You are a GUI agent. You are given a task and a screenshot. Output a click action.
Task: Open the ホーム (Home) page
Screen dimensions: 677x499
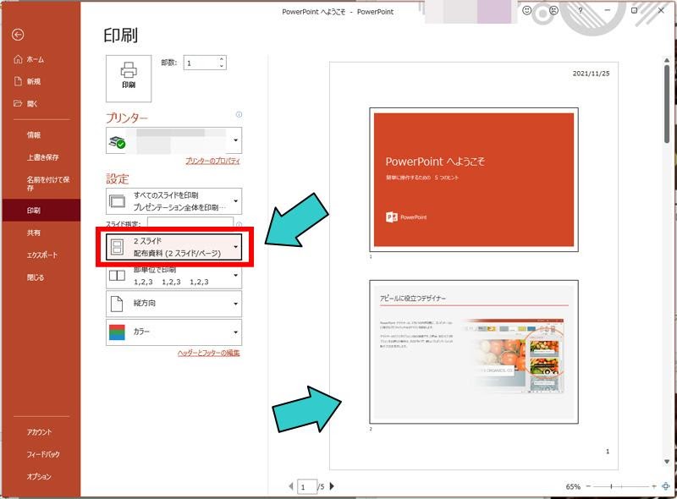tap(29, 59)
